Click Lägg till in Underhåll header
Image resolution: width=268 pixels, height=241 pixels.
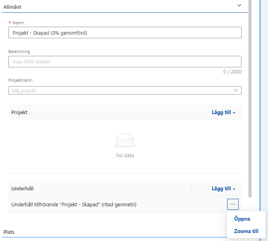point(223,188)
